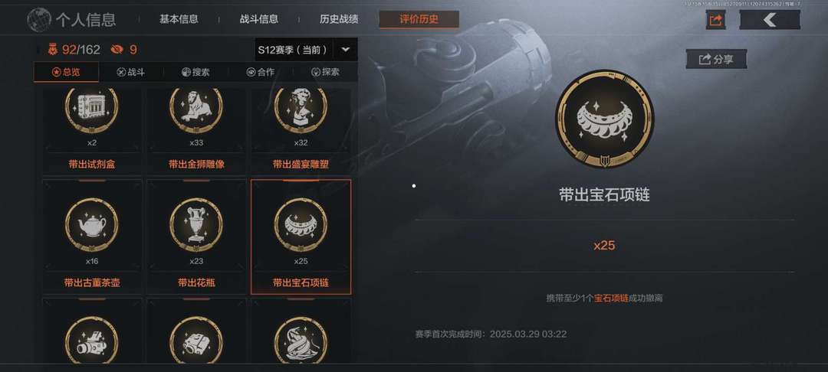
Task: Click the 宝石项链 orange item link
Action: (x=611, y=299)
